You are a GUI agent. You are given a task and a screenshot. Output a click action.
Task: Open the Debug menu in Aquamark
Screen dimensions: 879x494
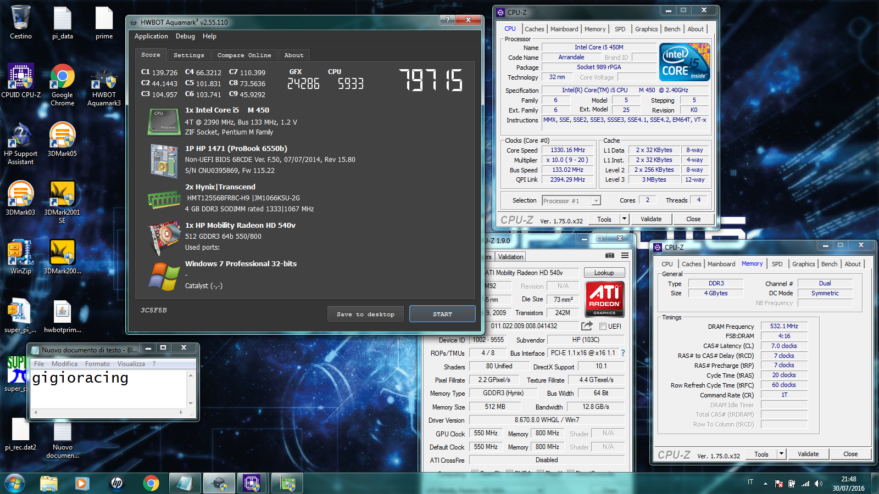[185, 36]
